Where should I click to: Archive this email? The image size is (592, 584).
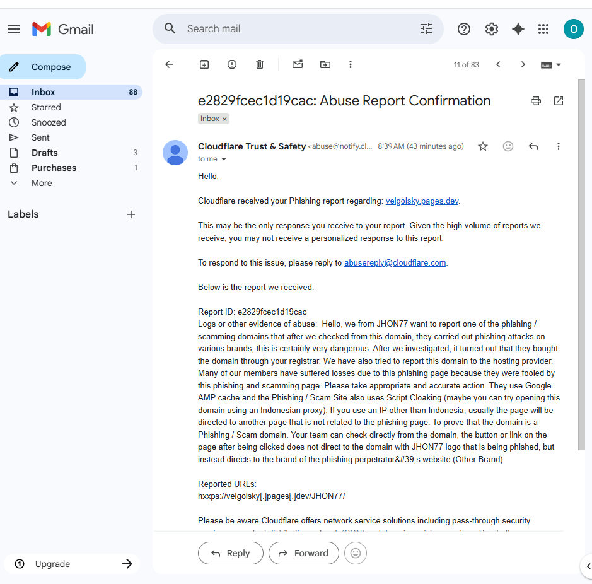[204, 64]
